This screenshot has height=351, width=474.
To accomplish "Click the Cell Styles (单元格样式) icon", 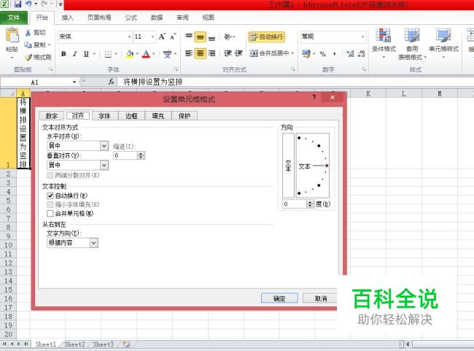I will tap(443, 35).
